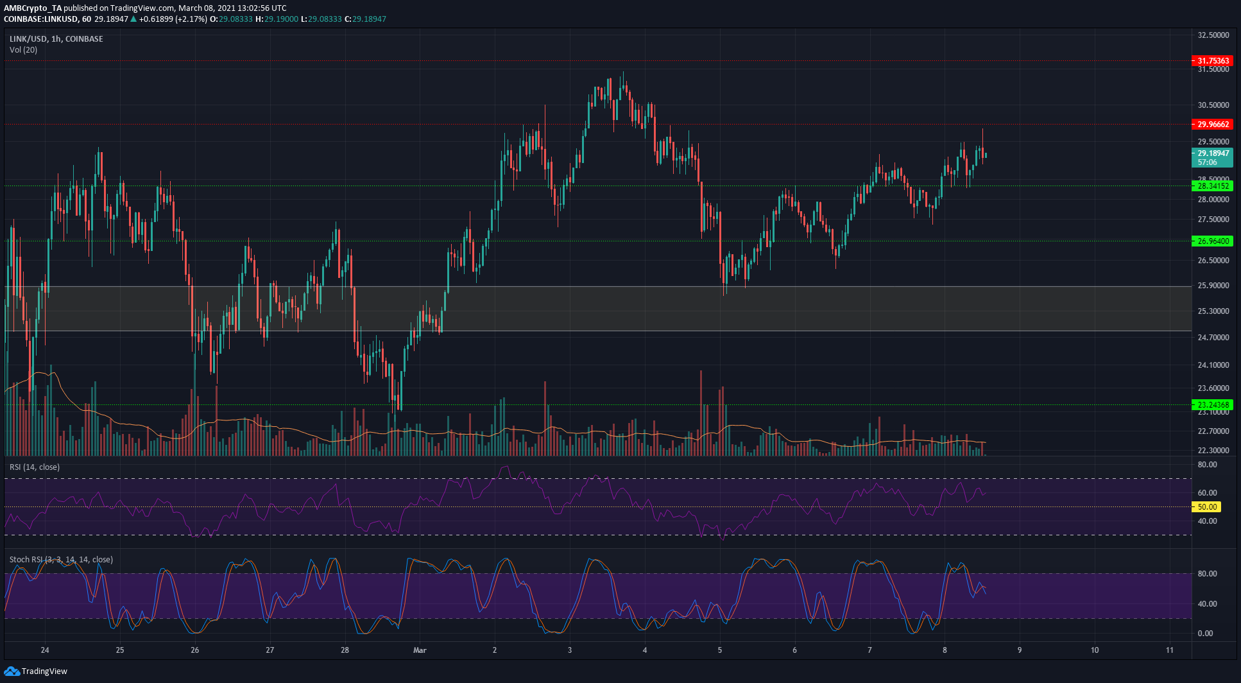Click the Vol (20) indicator label
Viewport: 1241px width, 683px height.
[23, 50]
